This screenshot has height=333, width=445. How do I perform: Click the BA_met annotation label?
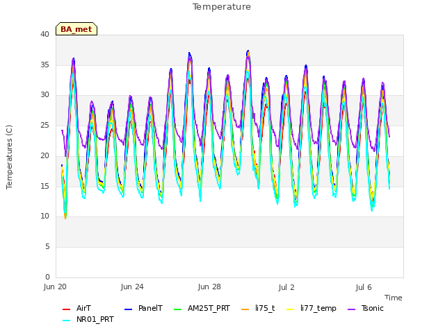click(x=76, y=29)
